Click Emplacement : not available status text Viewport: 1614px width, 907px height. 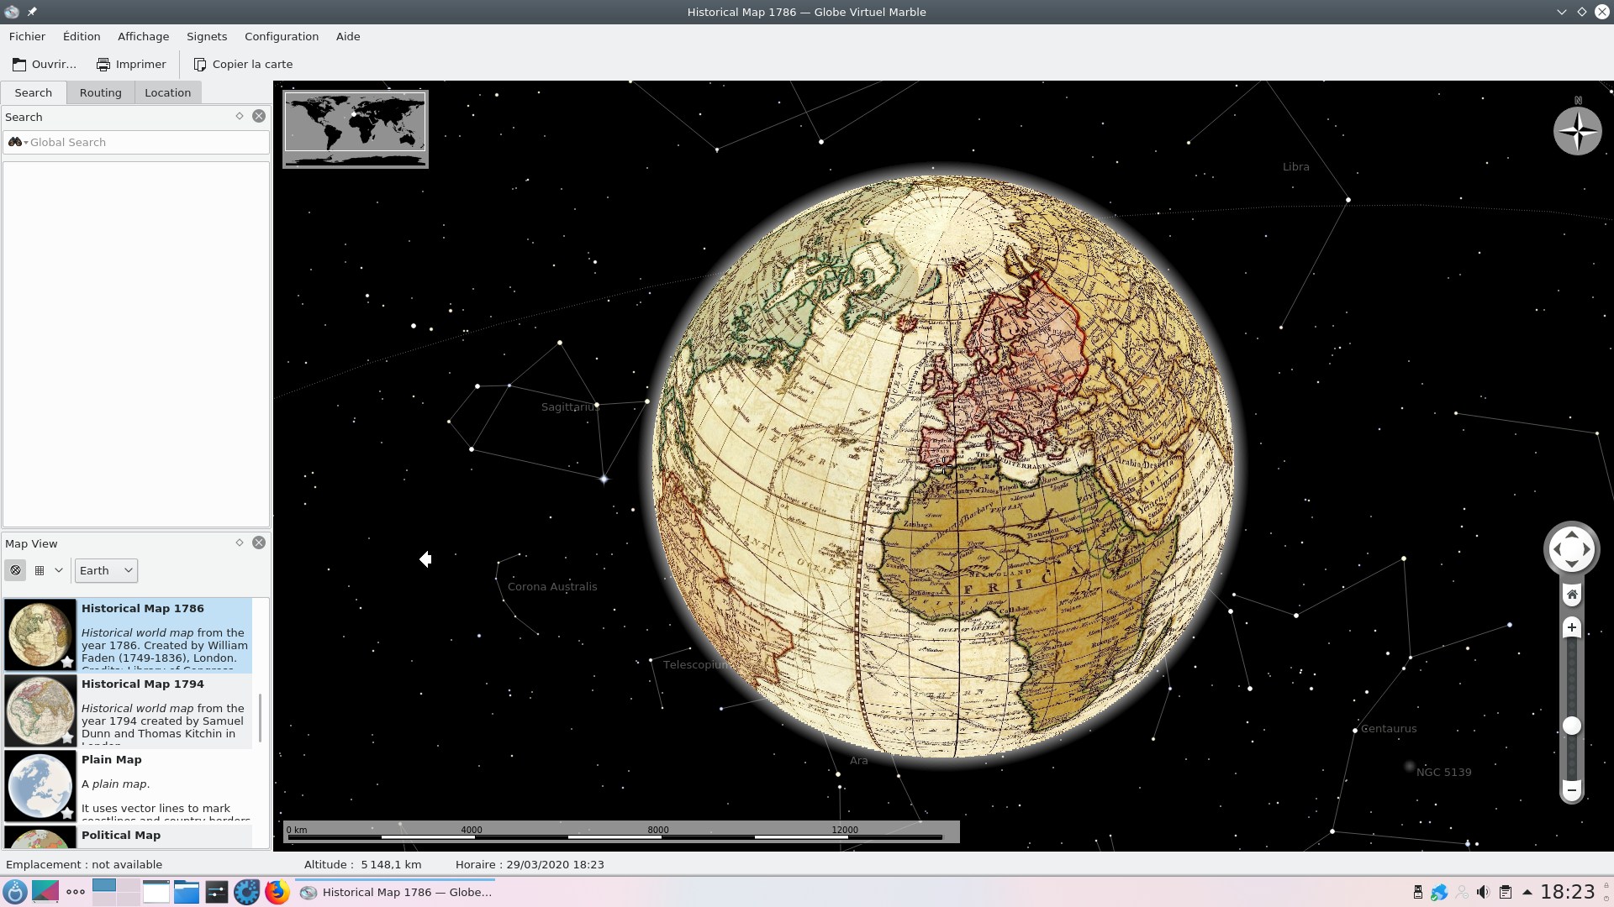[84, 864]
